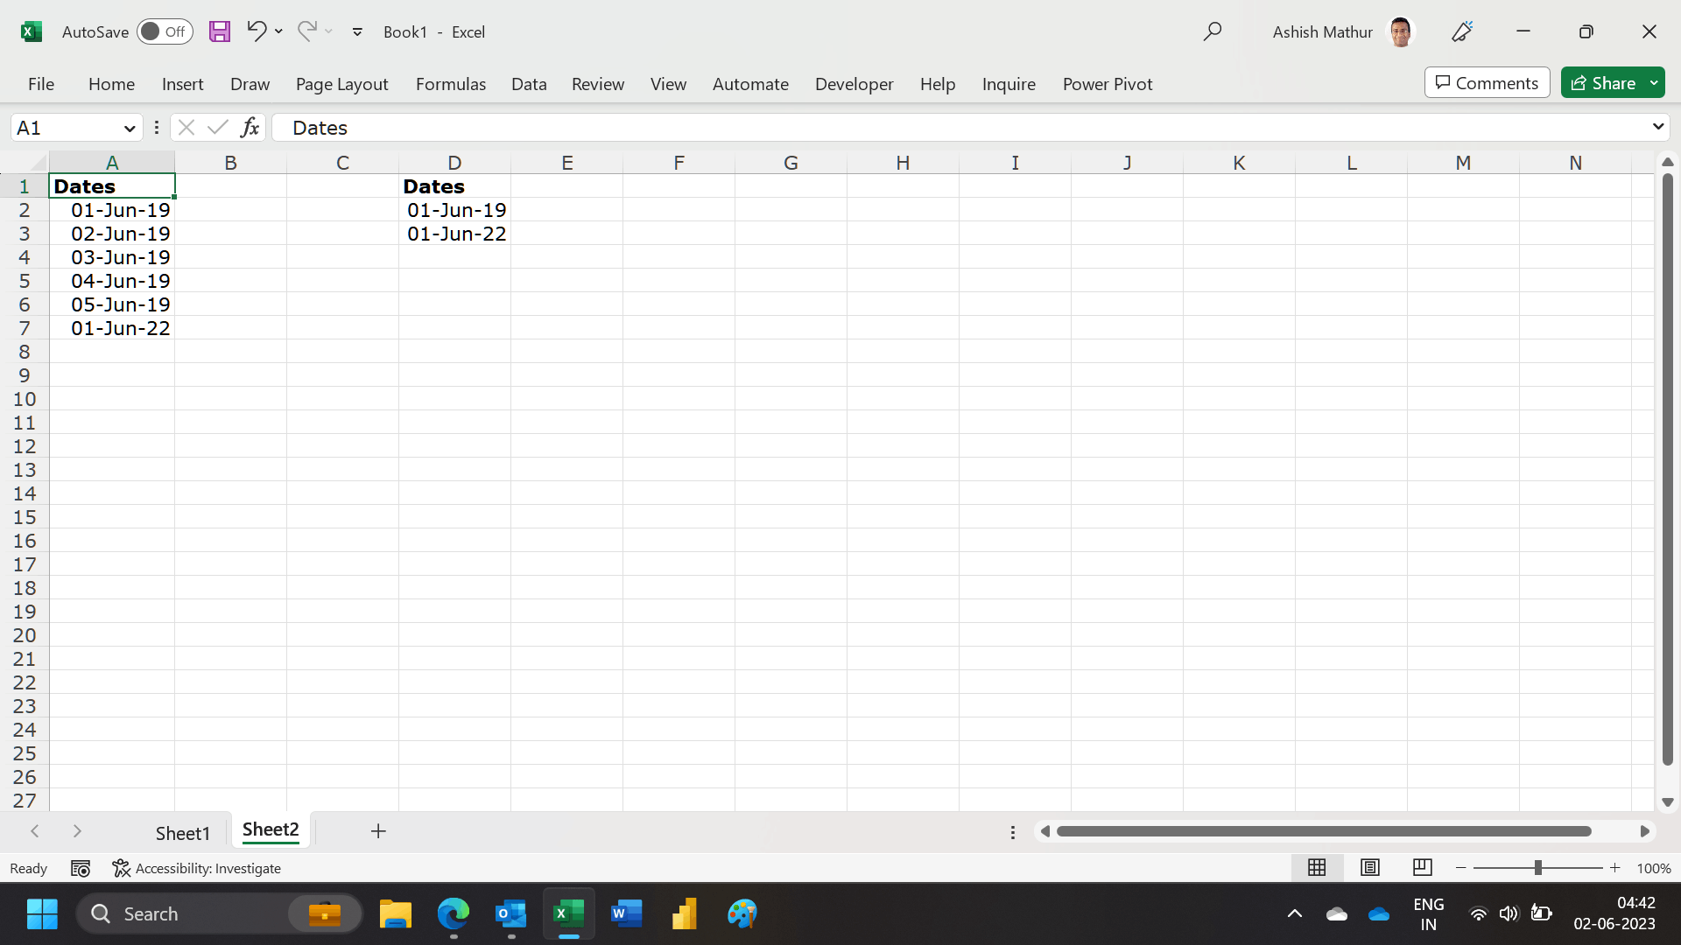Select Normal view mode button
Screen dimensions: 1681x945
tap(1317, 867)
